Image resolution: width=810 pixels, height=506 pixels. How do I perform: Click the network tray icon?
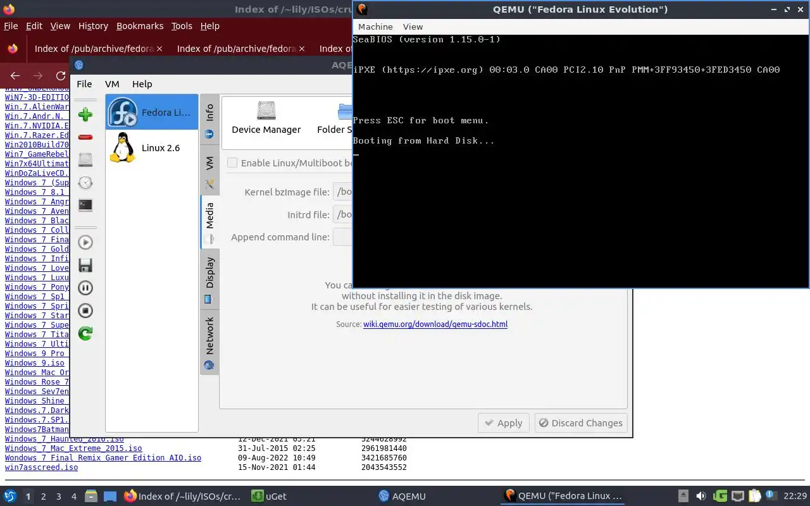[x=737, y=497]
